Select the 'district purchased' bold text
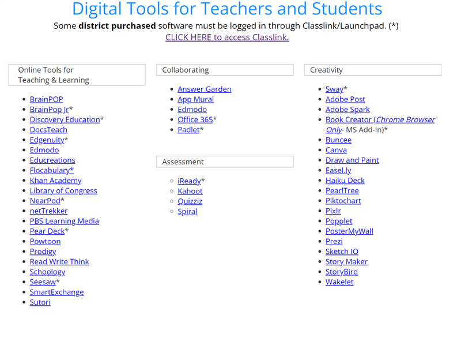461x345 pixels. (x=117, y=26)
